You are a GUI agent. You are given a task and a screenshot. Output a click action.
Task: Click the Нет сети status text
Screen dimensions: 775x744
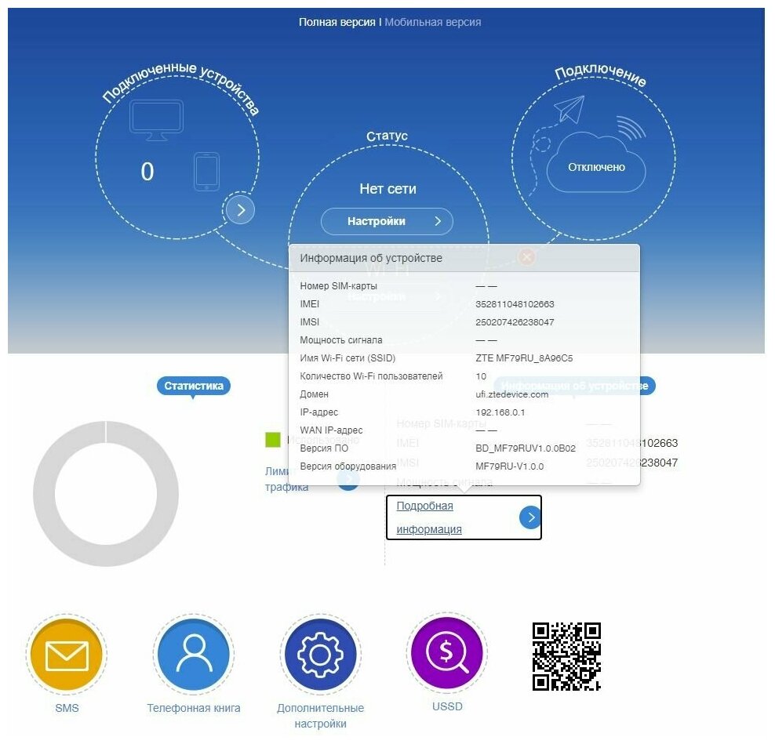coord(387,189)
